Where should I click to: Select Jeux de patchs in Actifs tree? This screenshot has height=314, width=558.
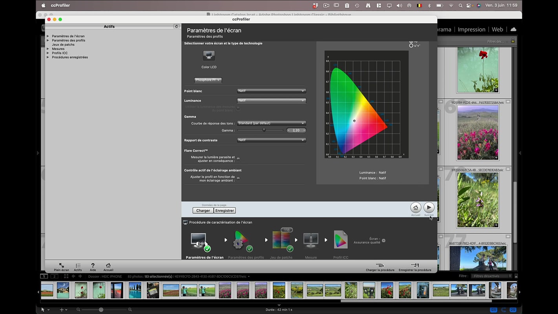pos(63,45)
